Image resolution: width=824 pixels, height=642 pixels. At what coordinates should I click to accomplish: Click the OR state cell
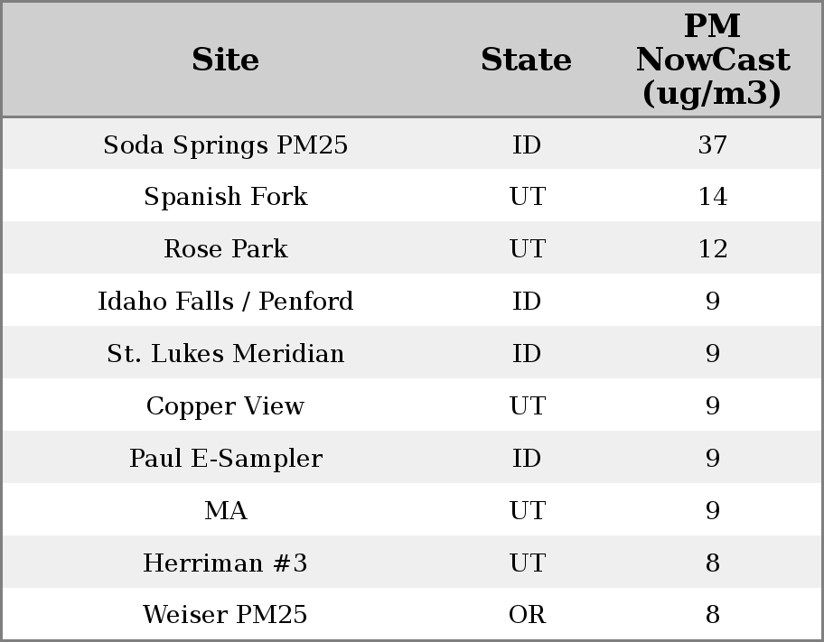click(527, 615)
